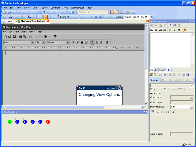
Task: Click the recapture action area dotted cursor icon
Action: click(x=153, y=112)
